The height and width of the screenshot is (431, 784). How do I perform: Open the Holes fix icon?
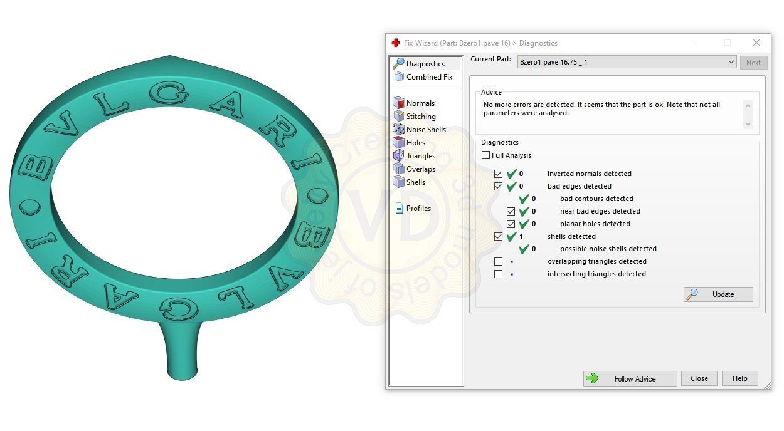398,143
